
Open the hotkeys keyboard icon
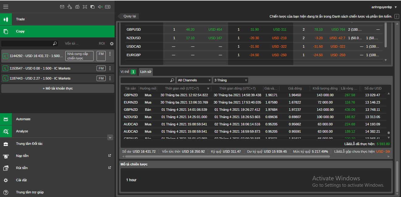click(77, 7)
